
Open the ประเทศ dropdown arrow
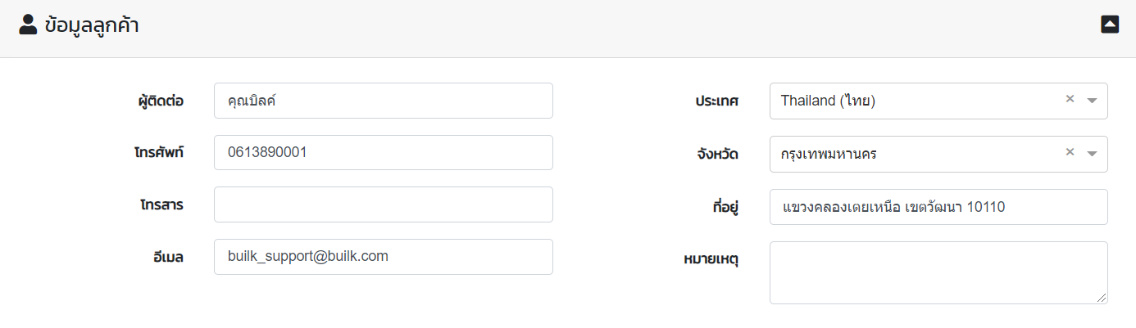pyautogui.click(x=1092, y=101)
